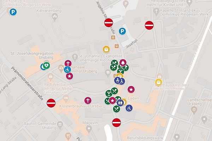Screen dimensions: 212x141
Task: Click the green cocktail glass marker near Klosterbräuhaus
Action: [109, 93]
